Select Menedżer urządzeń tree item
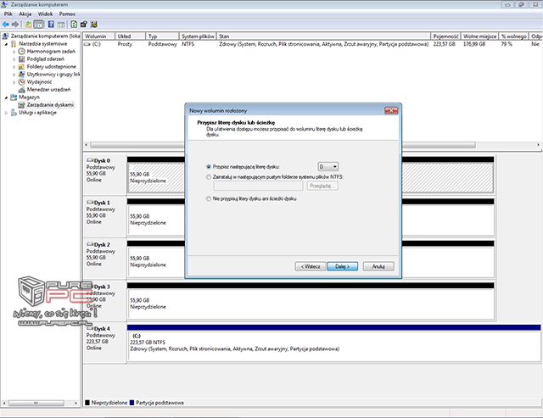Image resolution: width=543 pixels, height=418 pixels. pos(48,89)
